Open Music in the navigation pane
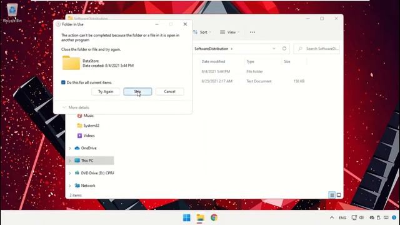The width and height of the screenshot is (400, 225). [89, 116]
